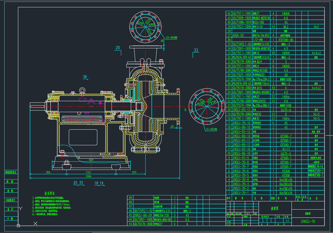
Task: Click the UCS origin square icon
Action: 18,225
